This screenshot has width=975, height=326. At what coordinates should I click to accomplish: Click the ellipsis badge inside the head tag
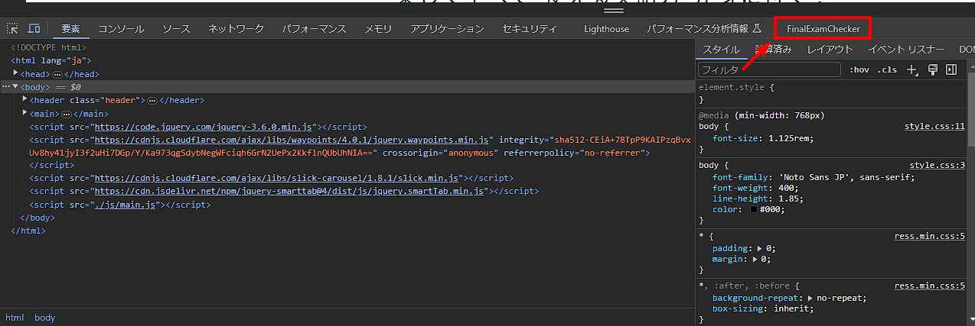click(57, 75)
